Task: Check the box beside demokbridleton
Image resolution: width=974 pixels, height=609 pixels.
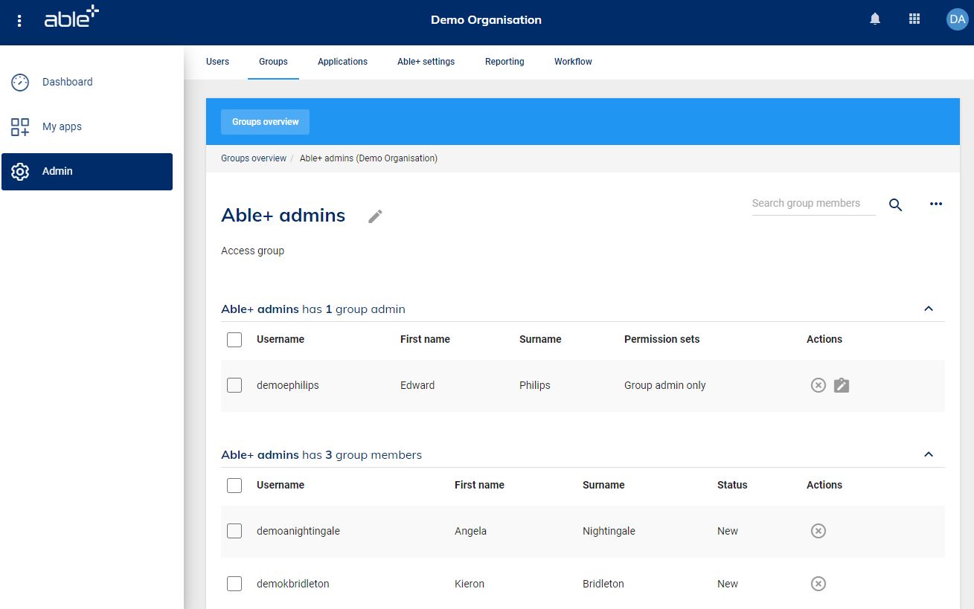Action: pyautogui.click(x=234, y=584)
